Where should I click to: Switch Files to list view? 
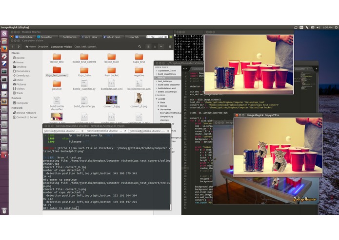click(x=149, y=47)
